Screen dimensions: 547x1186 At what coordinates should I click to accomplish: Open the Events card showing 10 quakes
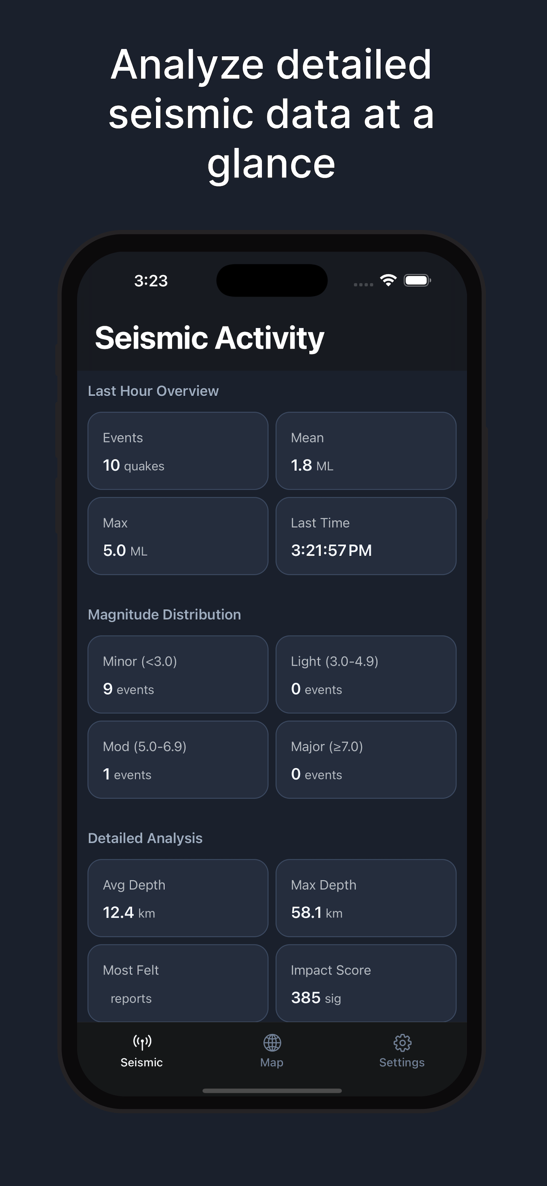coord(178,451)
